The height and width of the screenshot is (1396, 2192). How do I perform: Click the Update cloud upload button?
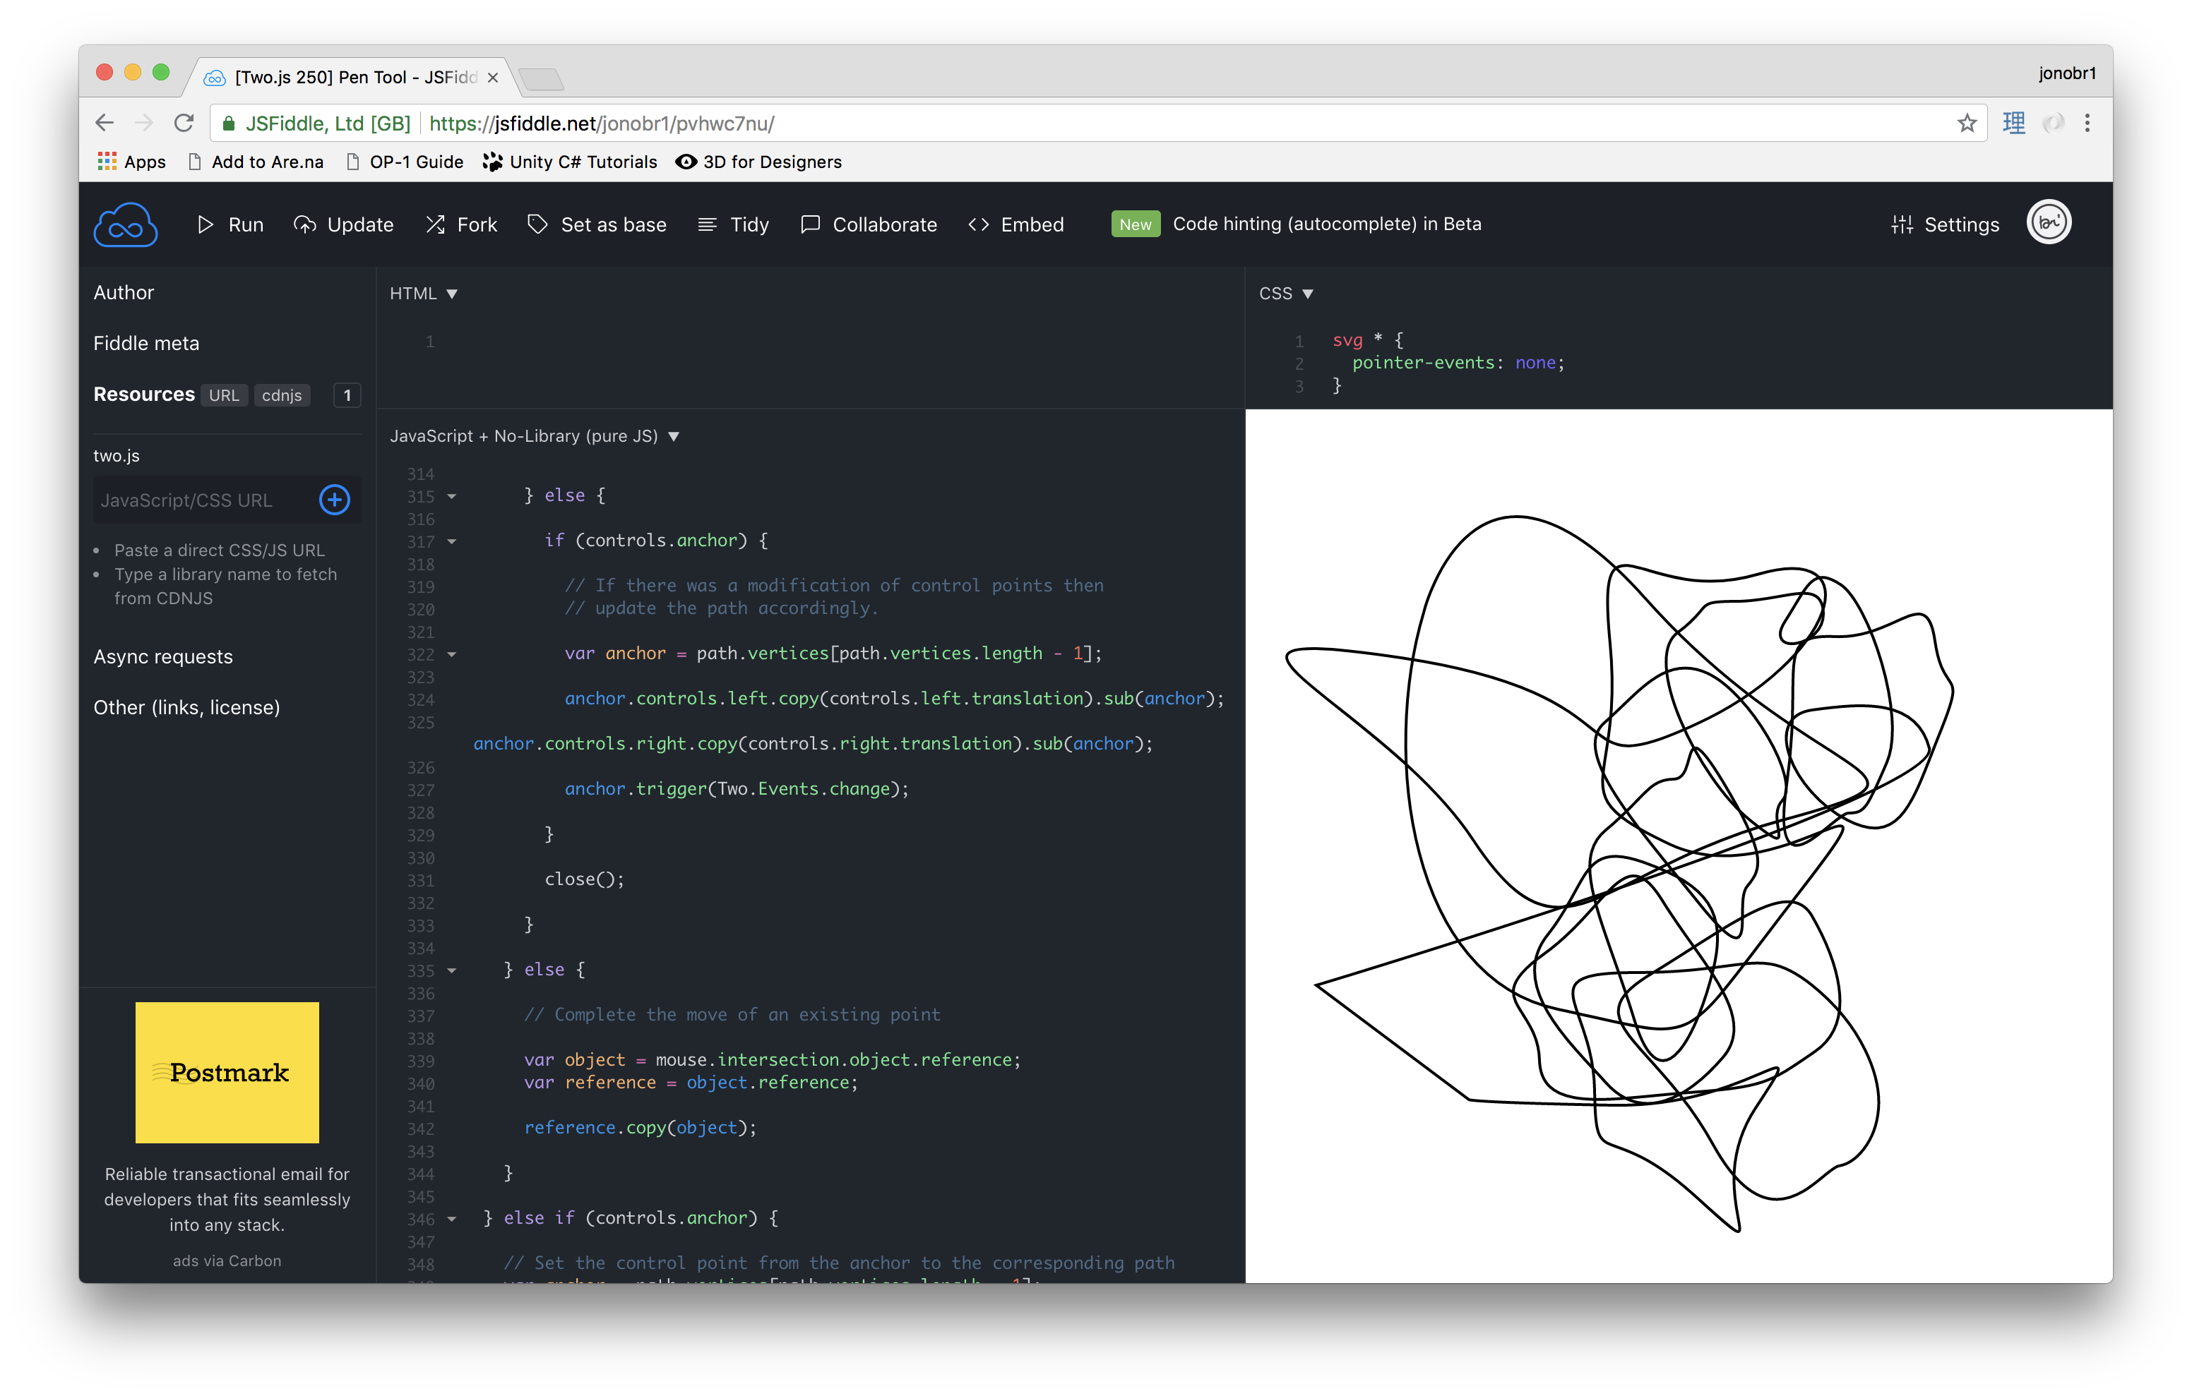pos(343,224)
